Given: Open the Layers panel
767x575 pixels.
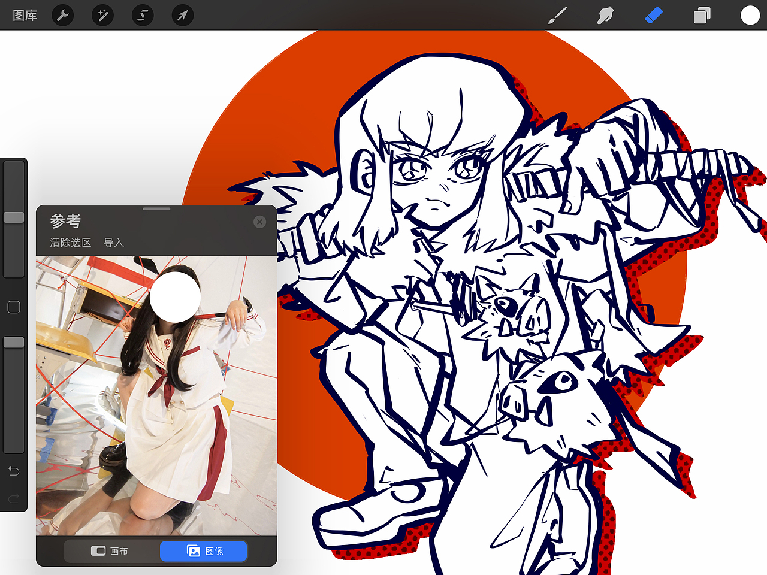Looking at the screenshot, I should (702, 15).
